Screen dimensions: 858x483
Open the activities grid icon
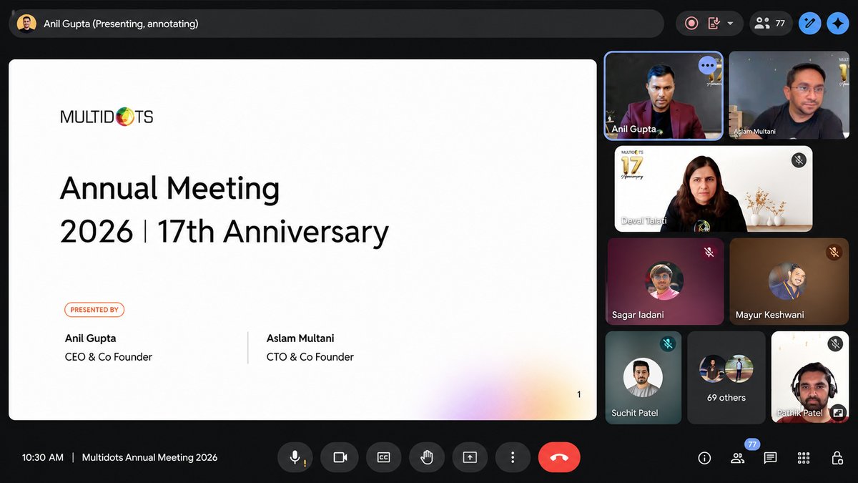pyautogui.click(x=803, y=458)
